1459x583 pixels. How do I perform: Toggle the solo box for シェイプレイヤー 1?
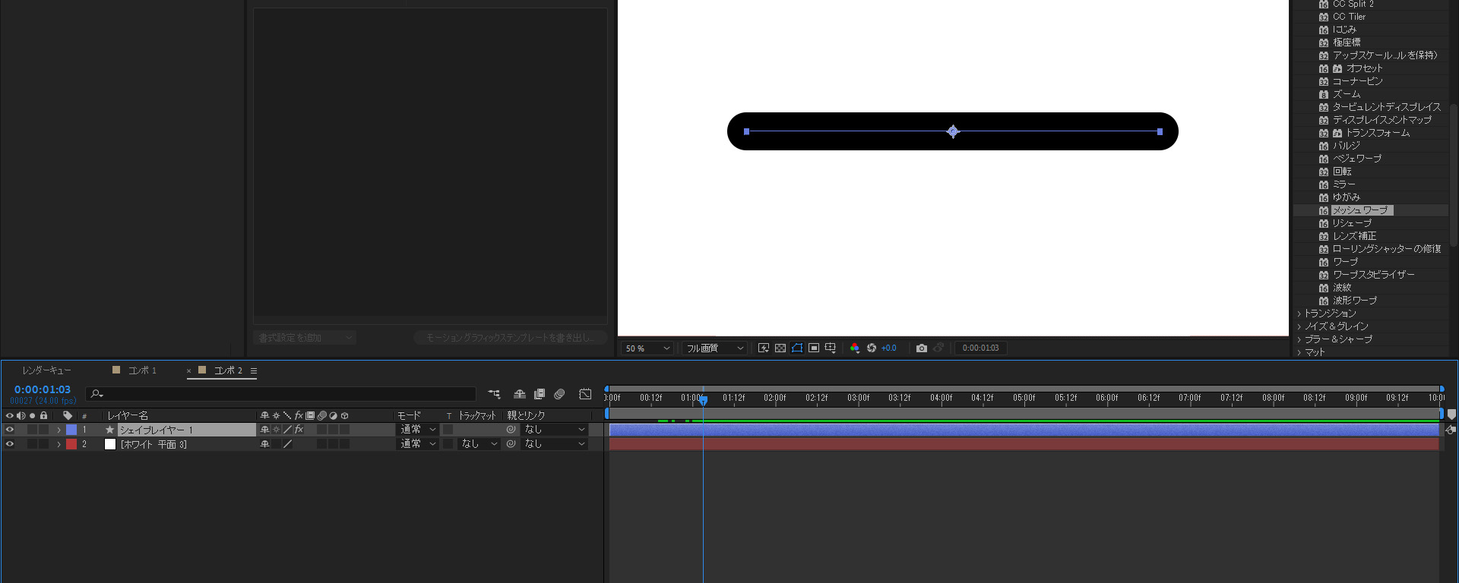point(32,430)
